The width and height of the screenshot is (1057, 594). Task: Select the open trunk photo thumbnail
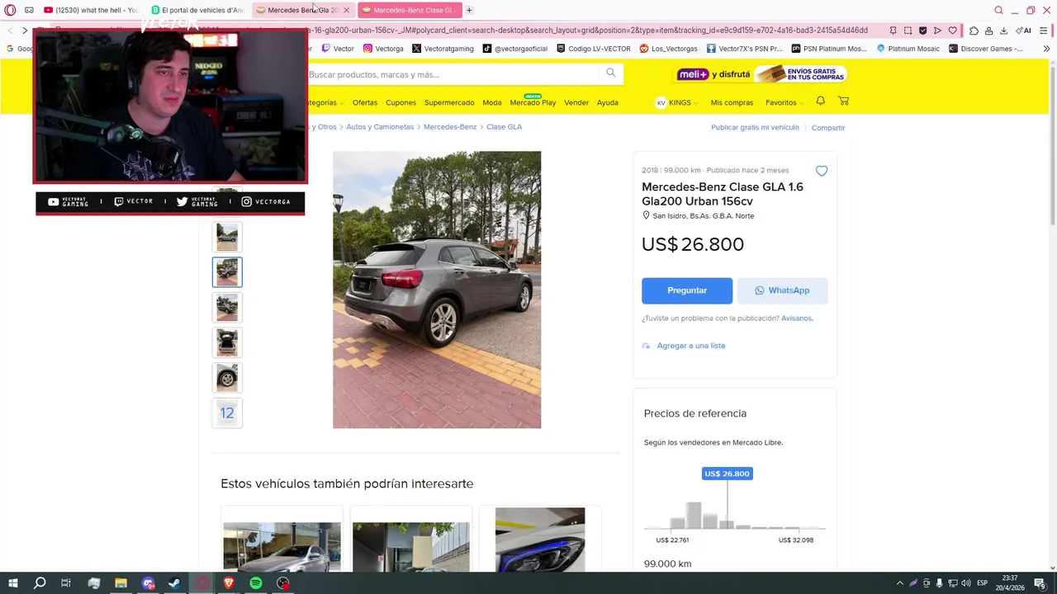227,342
